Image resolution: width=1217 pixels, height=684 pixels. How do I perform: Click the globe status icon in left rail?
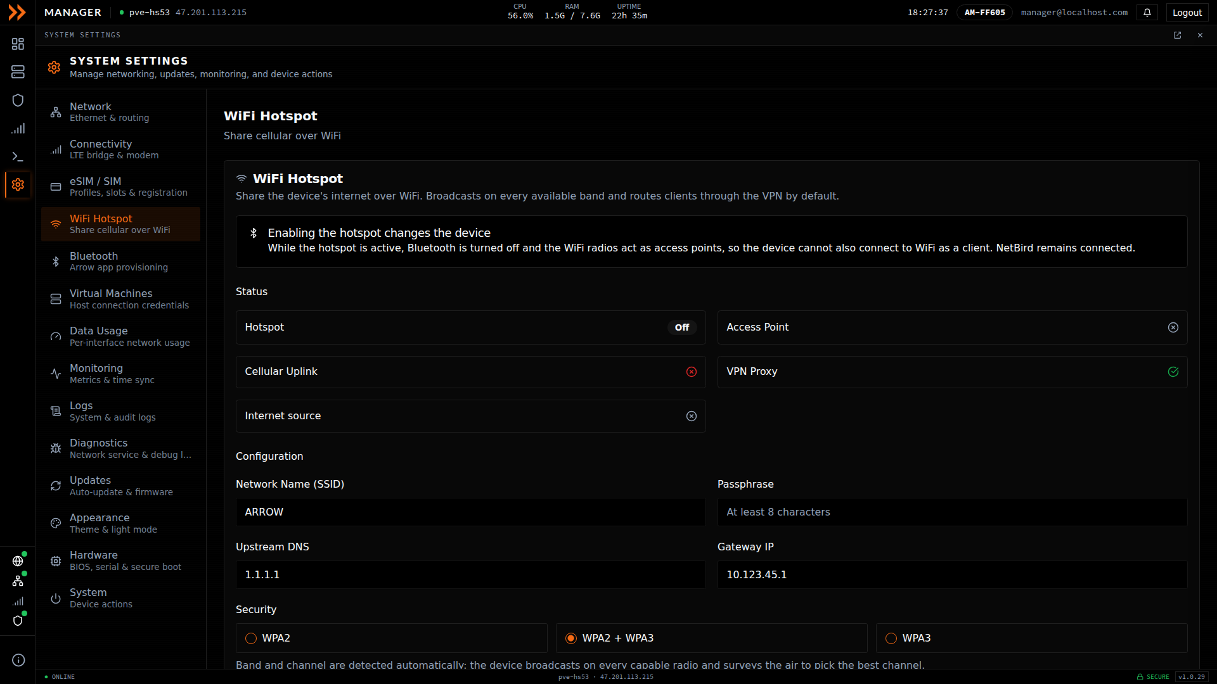pos(18,561)
